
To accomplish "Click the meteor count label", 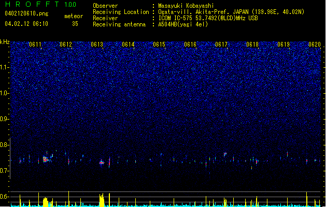I will click(74, 16).
